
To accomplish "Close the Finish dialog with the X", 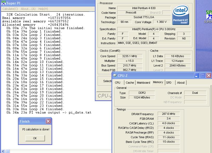I will coord(48,121).
